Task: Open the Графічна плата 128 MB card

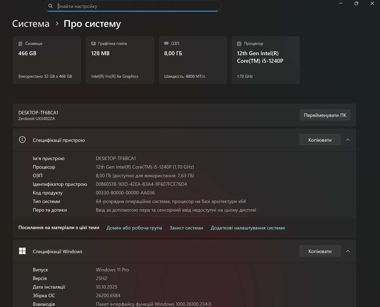Action: (x=120, y=60)
